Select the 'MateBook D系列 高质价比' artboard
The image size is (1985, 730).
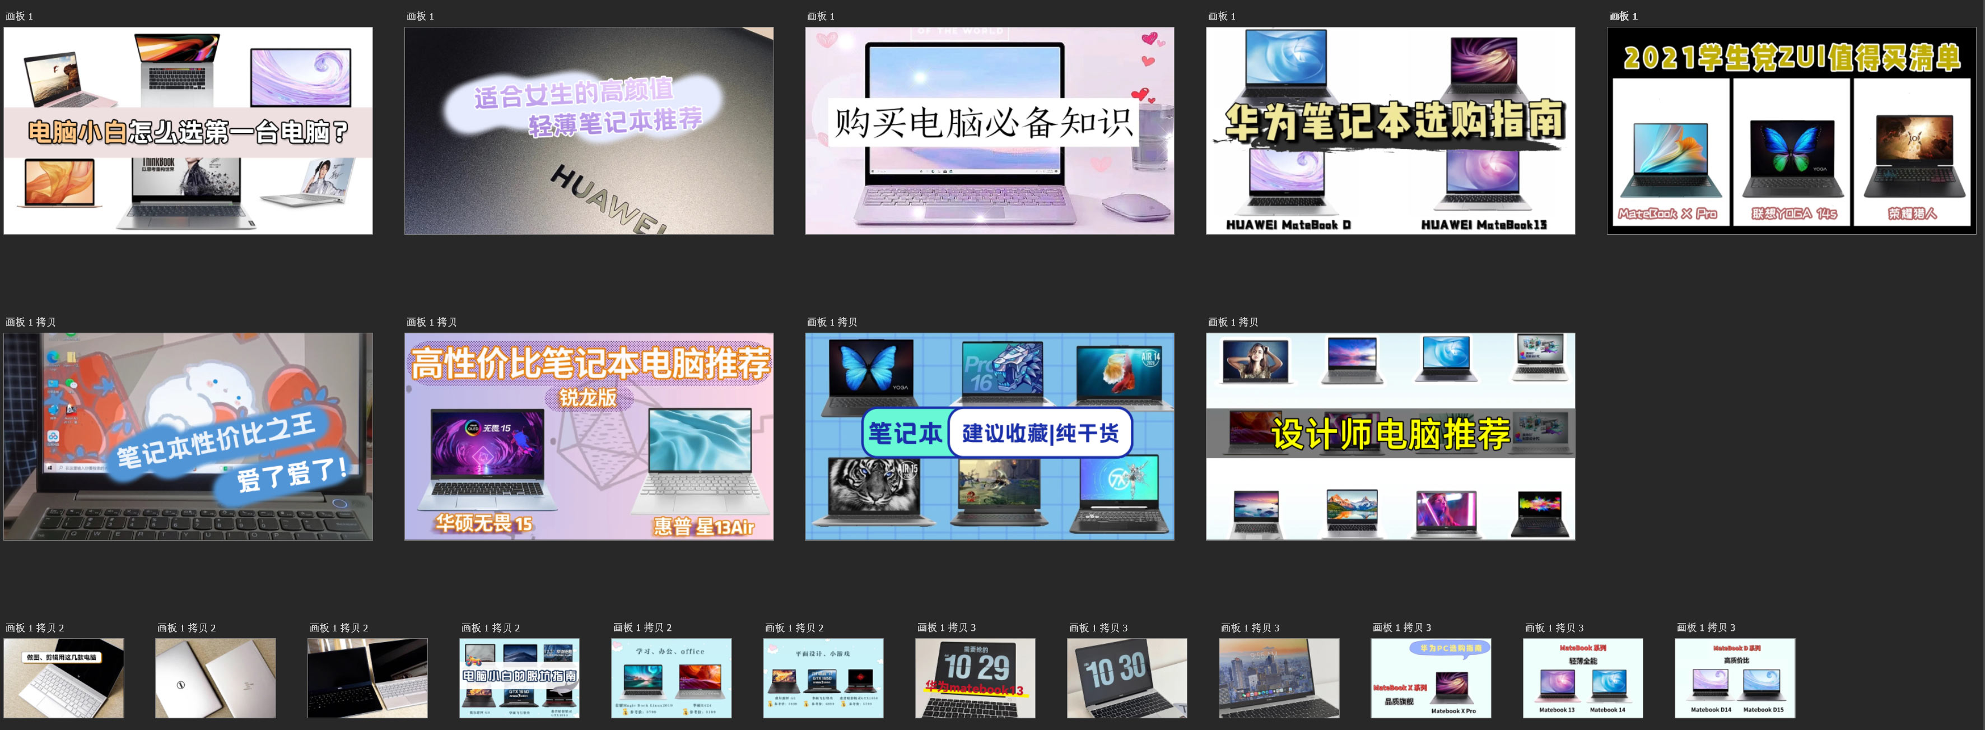coord(1735,677)
